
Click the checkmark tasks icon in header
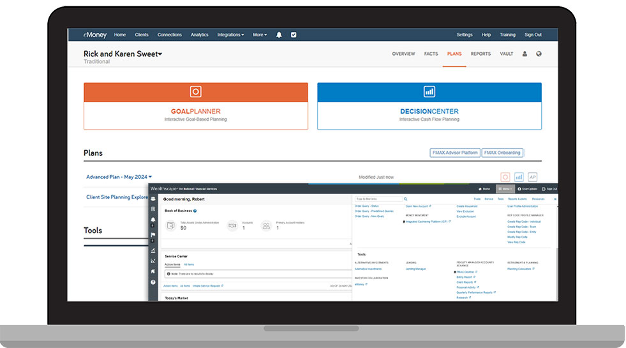click(294, 35)
